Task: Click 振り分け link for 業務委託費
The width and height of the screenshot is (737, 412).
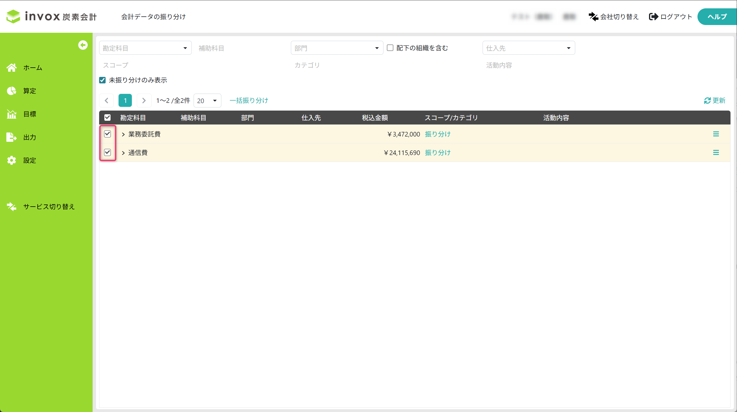Action: (x=438, y=134)
